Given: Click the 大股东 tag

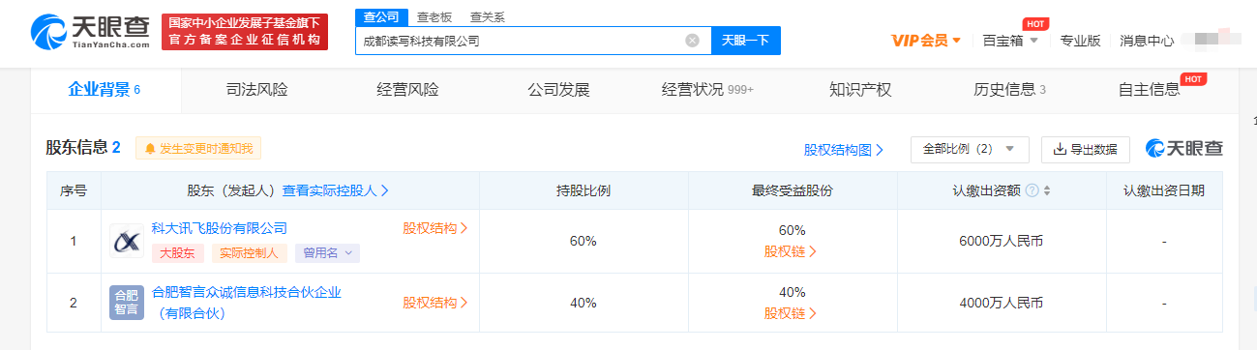Looking at the screenshot, I should click(178, 253).
